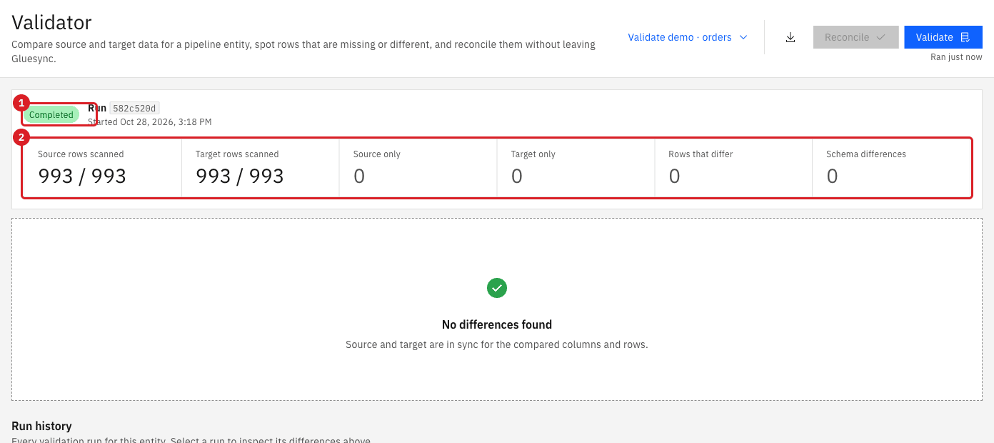Click the Source rows scanned 993 / 993 value
The height and width of the screenshot is (443, 994).
coord(82,176)
